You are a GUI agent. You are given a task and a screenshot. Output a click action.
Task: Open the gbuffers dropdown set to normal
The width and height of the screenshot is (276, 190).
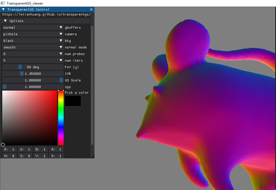tap(33, 28)
